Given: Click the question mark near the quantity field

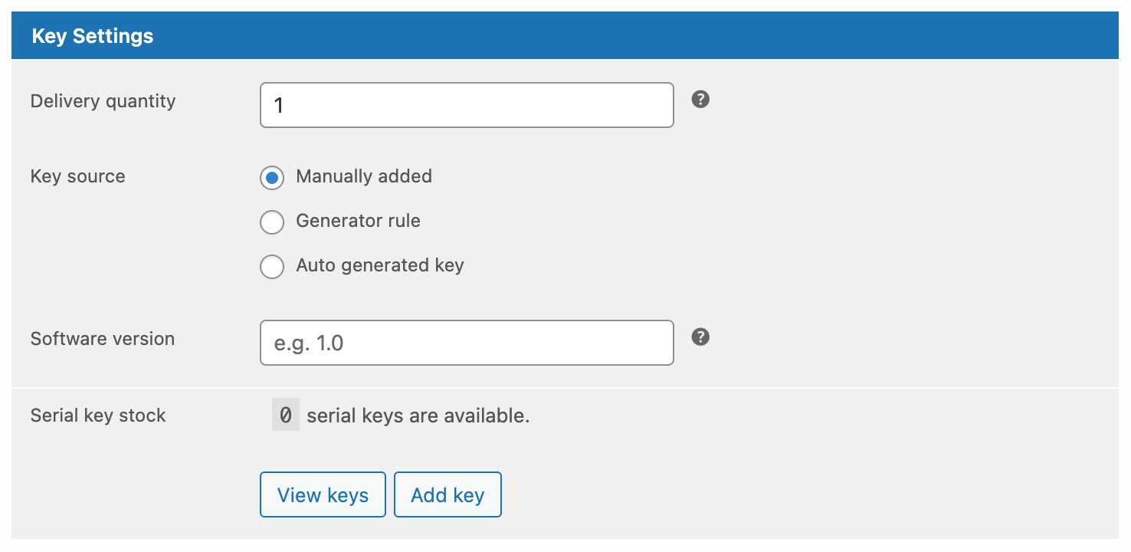Looking at the screenshot, I should coord(700,100).
